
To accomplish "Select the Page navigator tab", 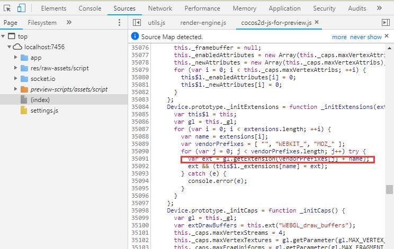I will pyautogui.click(x=11, y=23).
